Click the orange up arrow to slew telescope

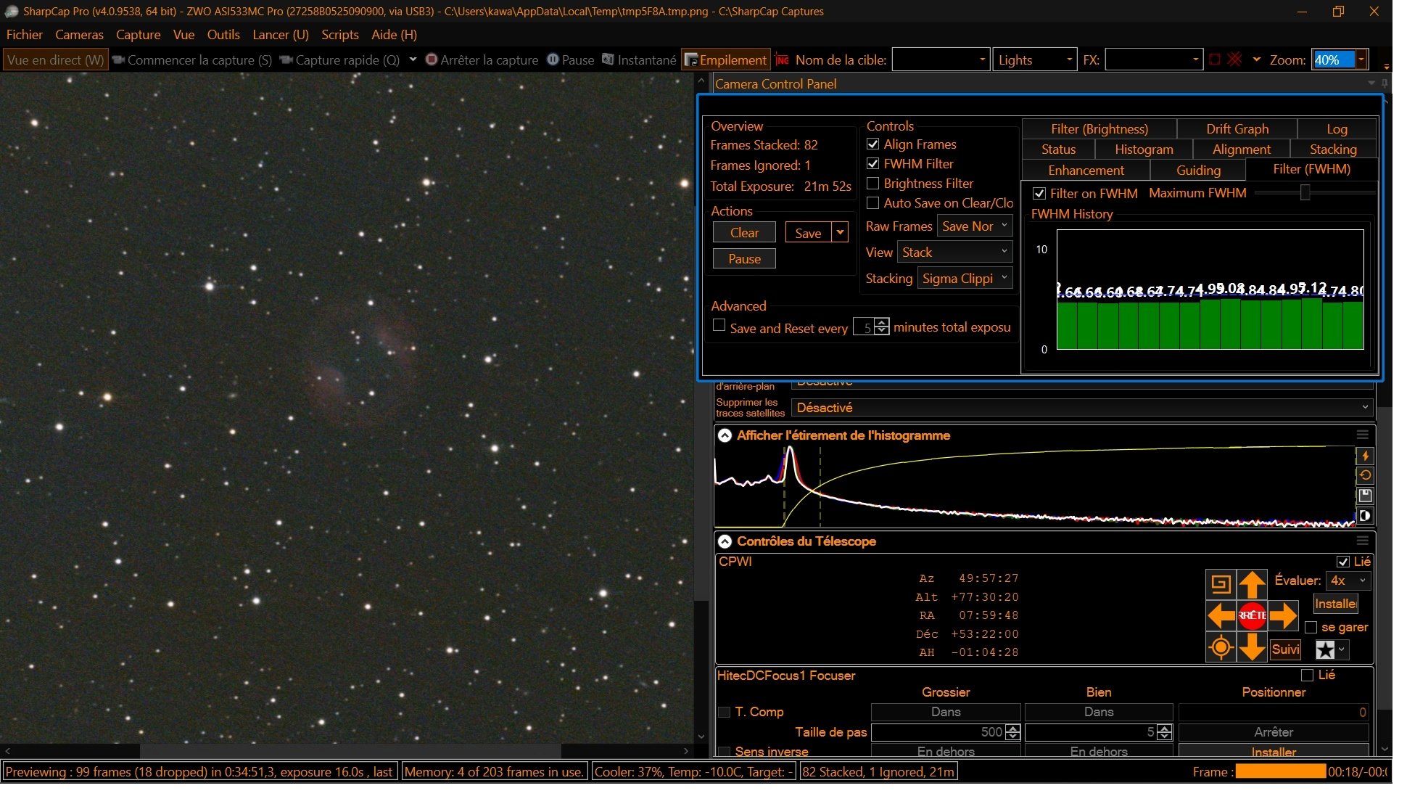point(1252,584)
